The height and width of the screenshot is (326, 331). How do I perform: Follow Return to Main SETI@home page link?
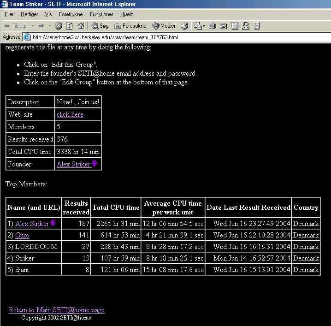[x=57, y=310]
